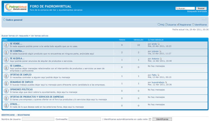
Task: Go to Registrarse in top navigation
Action: [184, 25]
